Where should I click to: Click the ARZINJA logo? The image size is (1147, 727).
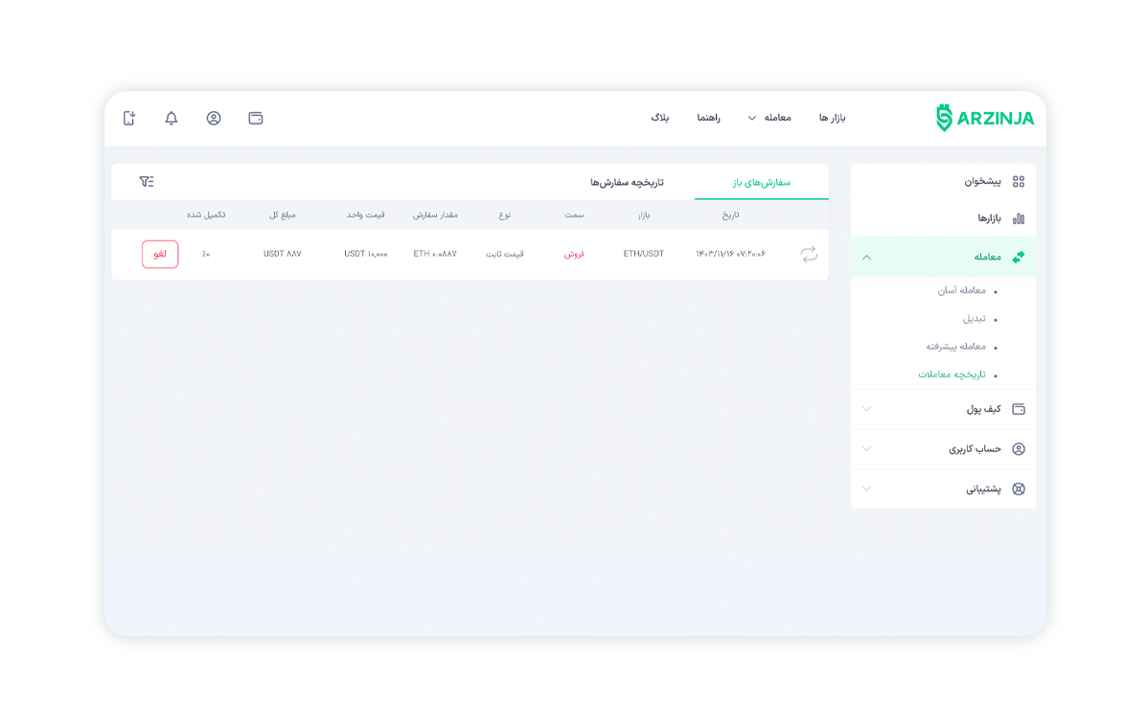pyautogui.click(x=985, y=118)
